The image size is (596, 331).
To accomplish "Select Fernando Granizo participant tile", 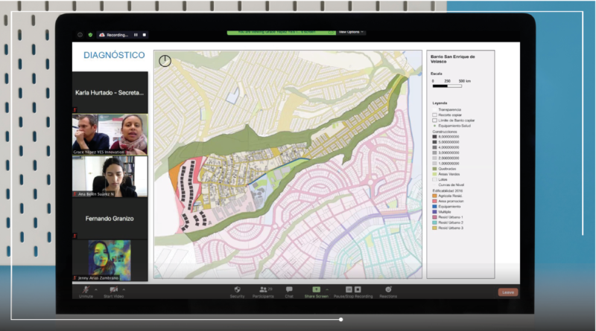I will click(110, 218).
